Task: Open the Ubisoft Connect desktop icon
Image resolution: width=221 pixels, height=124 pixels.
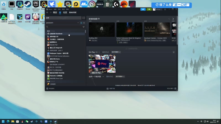Action: coord(92,4)
